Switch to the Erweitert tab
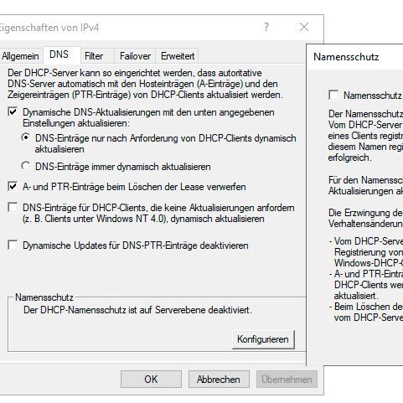The image size is (403, 403). [x=178, y=56]
